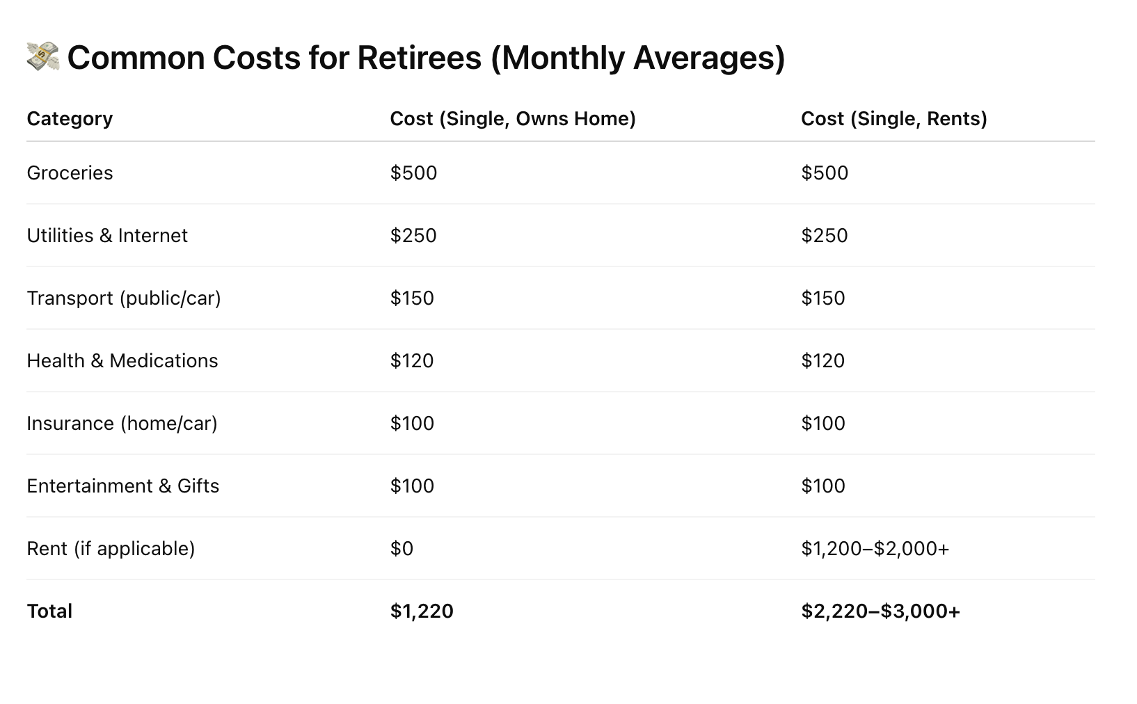Click the $1,220 total for homeowners

[422, 611]
